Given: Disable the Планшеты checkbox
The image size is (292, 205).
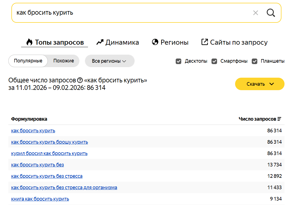Looking at the screenshot, I should pos(255,61).
